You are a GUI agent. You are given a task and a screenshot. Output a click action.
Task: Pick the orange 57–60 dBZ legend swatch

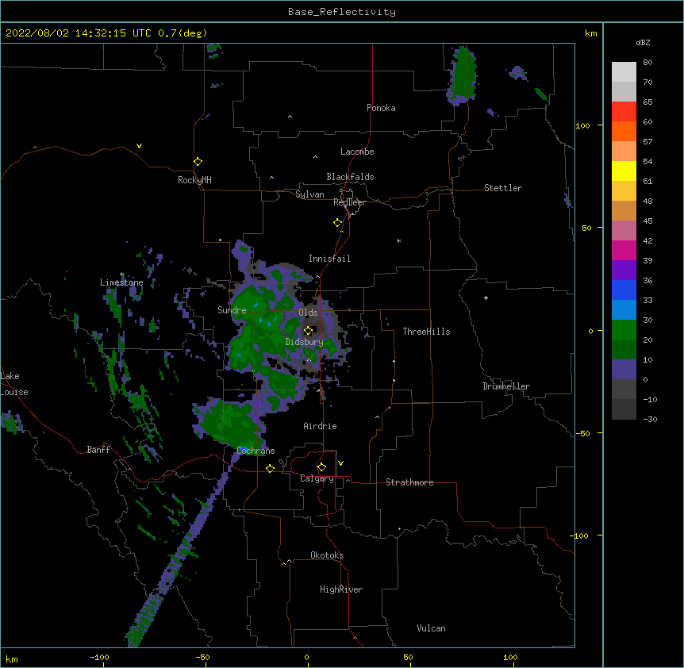point(624,131)
